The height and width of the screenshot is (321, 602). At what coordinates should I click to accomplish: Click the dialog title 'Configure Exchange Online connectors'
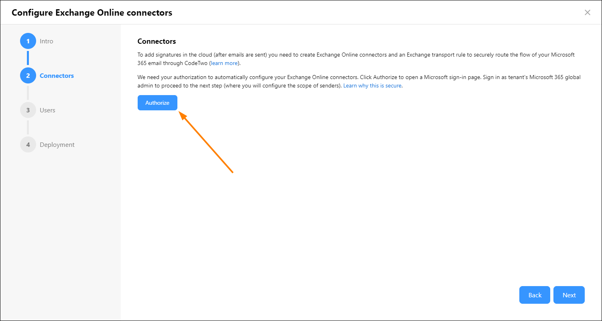pos(92,12)
